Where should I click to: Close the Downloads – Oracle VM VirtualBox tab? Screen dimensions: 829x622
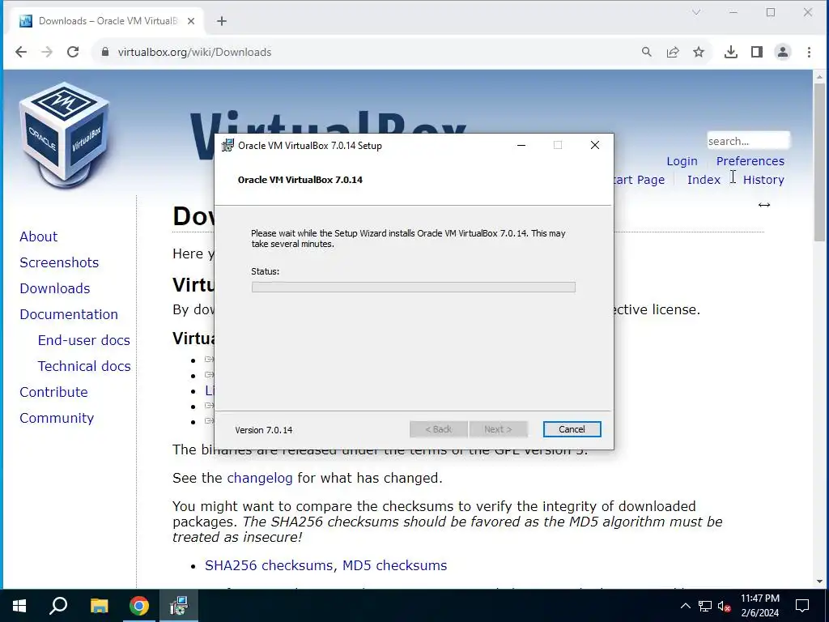(x=191, y=21)
